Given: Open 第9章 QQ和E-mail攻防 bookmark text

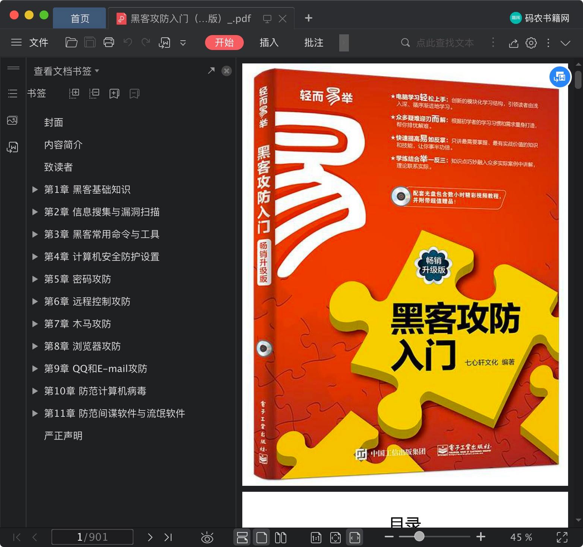Looking at the screenshot, I should 96,369.
